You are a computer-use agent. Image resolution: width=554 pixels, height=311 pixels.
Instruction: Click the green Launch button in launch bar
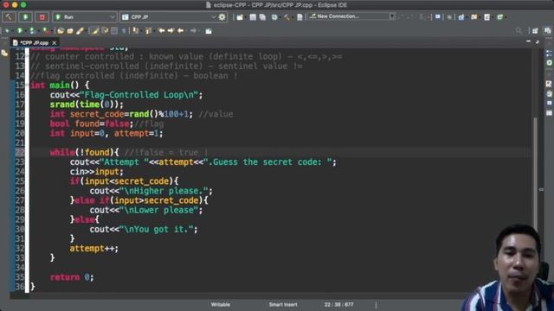point(25,17)
